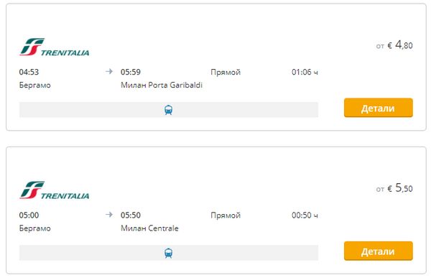Viewport: 431px width, 278px height.
Task: Click departure time 05:00
Action: (29, 215)
